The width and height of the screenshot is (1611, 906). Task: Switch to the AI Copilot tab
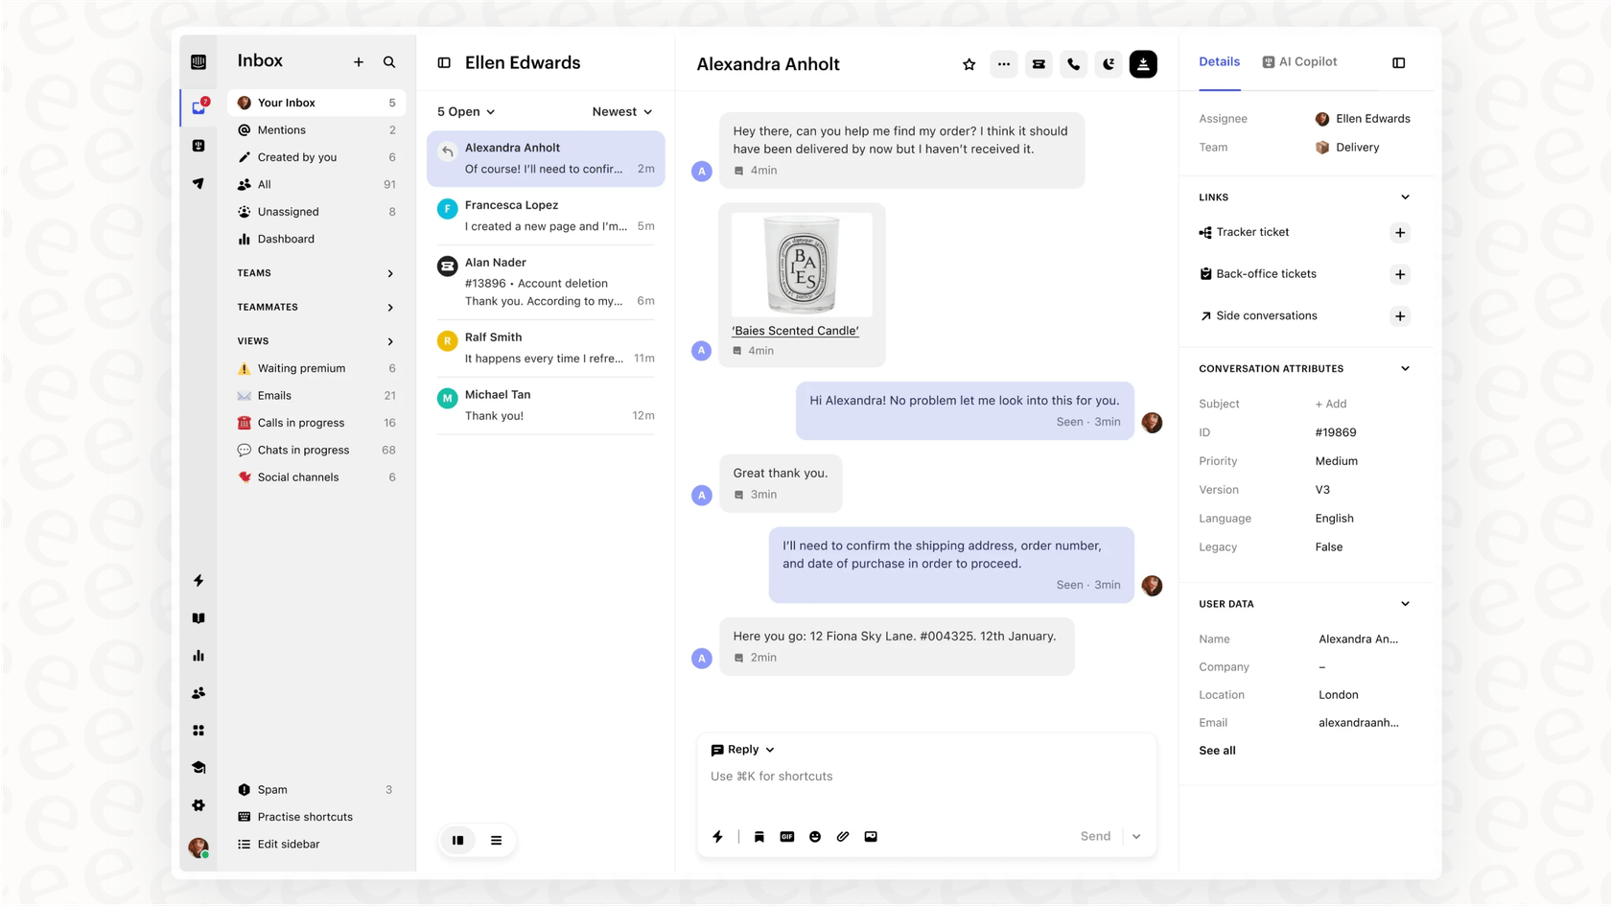click(x=1299, y=60)
